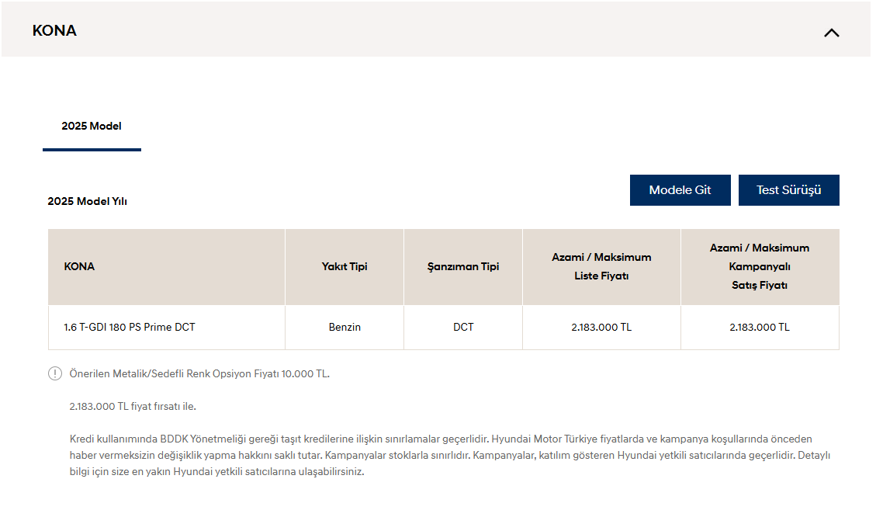Click the campaign price 2.183.000 TL cell

(x=760, y=327)
